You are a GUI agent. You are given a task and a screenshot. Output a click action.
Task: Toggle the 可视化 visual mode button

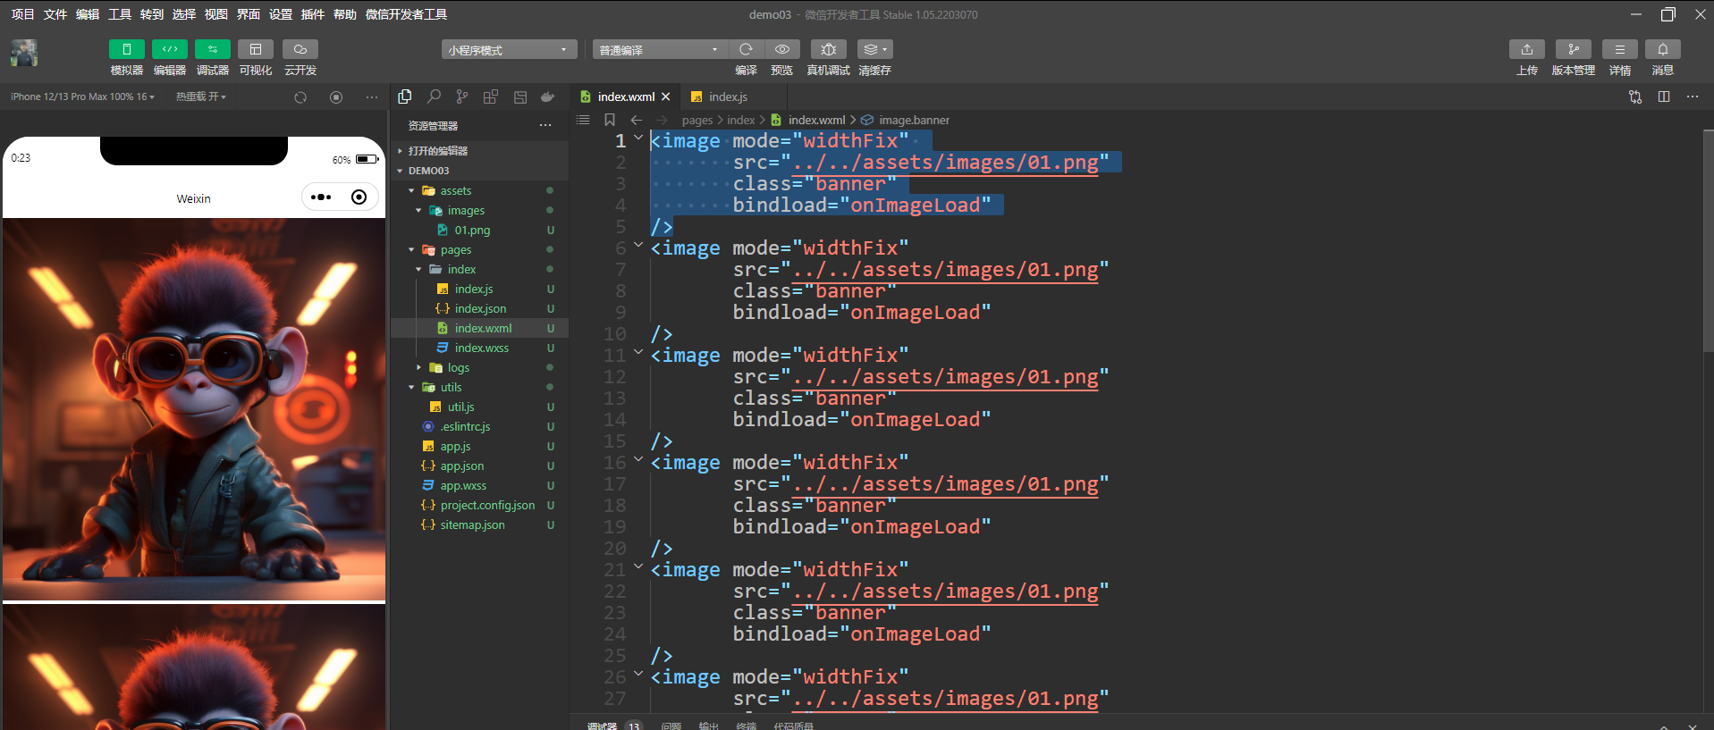pyautogui.click(x=256, y=49)
